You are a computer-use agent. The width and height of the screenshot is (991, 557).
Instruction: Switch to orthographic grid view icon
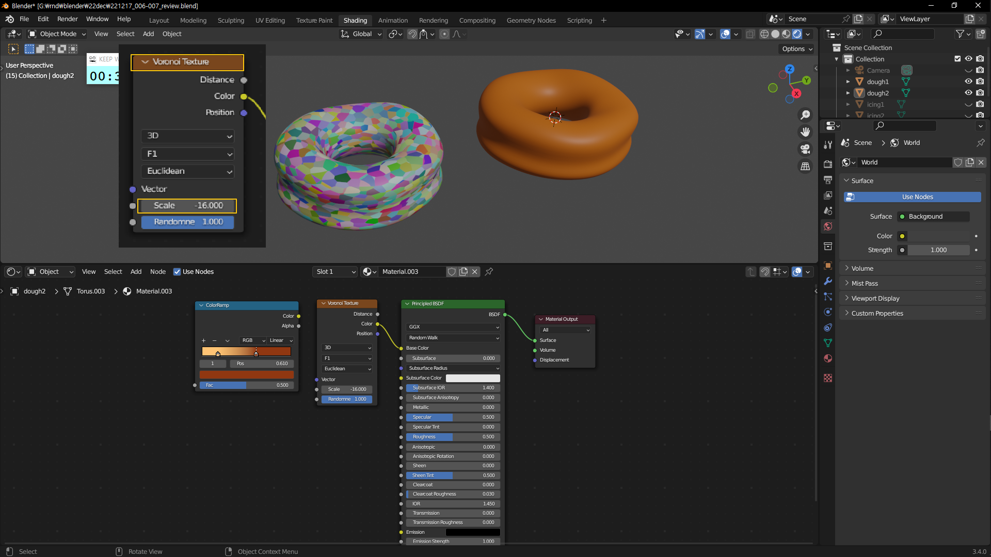pos(805,166)
